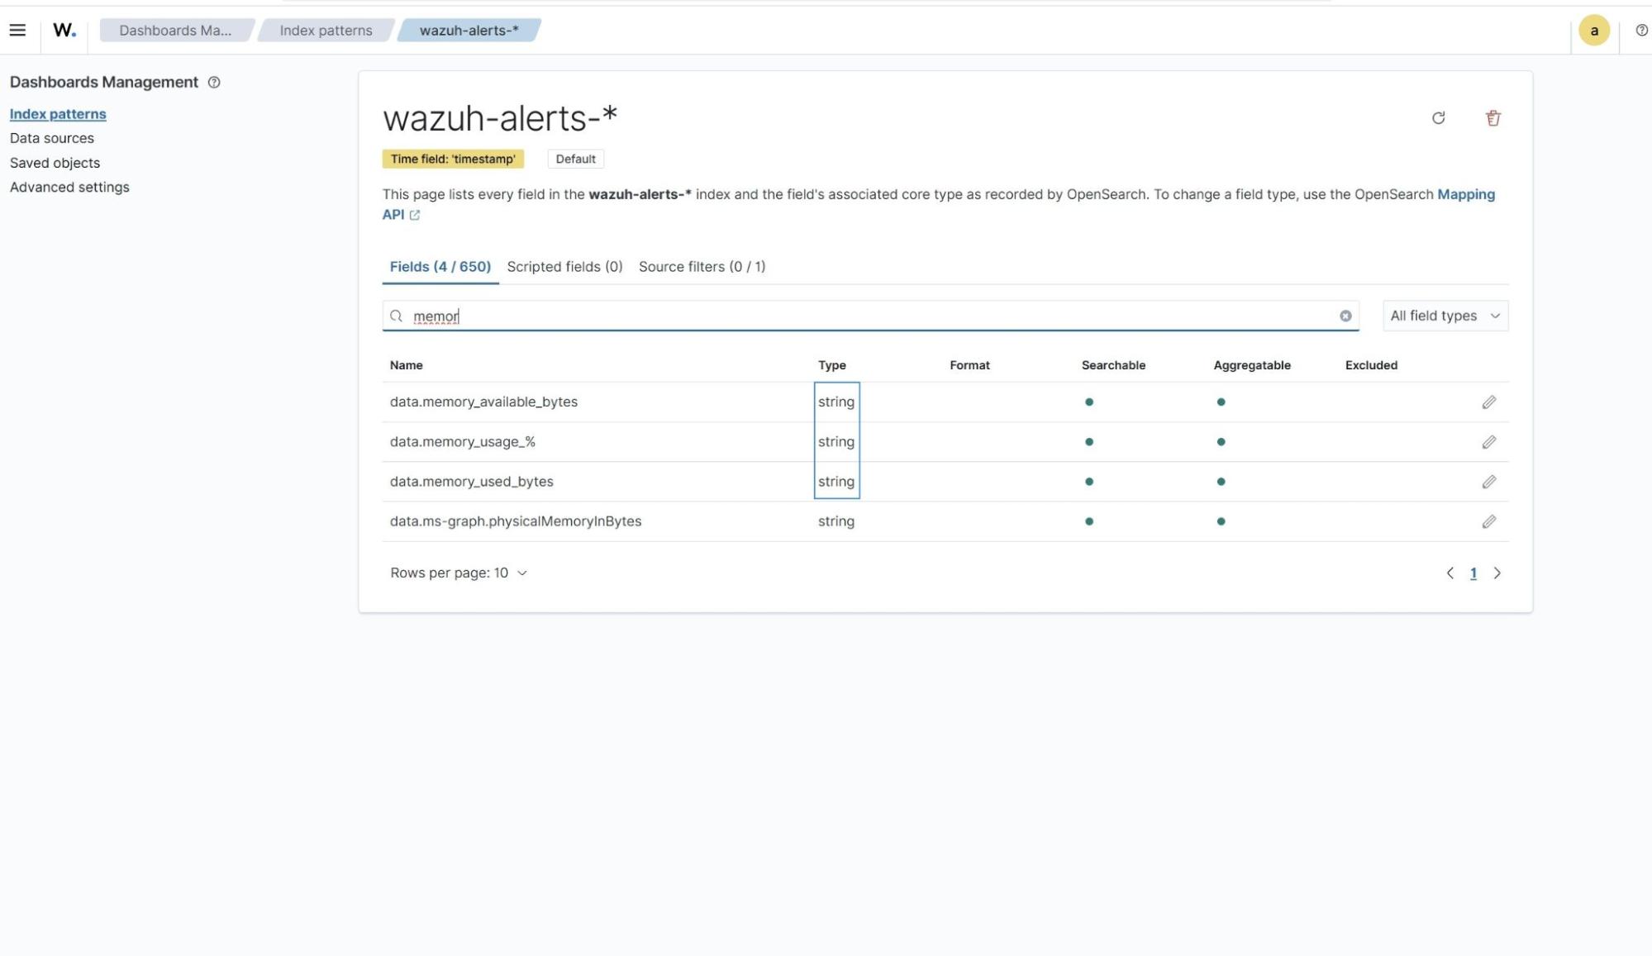Go to the next page arrow
Screen dimensions: 1652x956
[x=1497, y=573]
